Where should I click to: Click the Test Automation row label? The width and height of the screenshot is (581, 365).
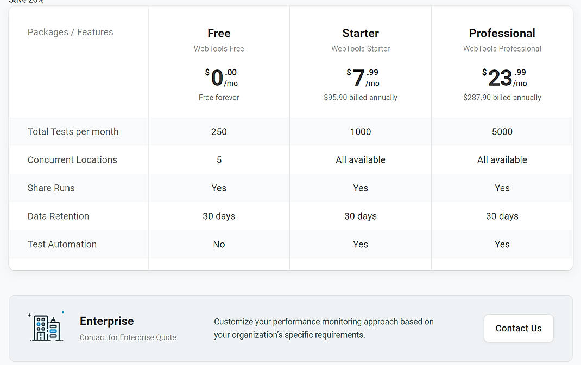pos(62,244)
